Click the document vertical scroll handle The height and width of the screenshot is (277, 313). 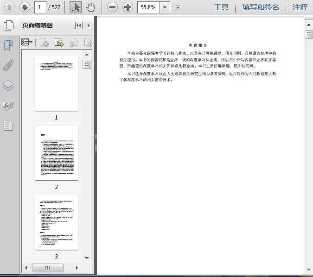(x=309, y=34)
